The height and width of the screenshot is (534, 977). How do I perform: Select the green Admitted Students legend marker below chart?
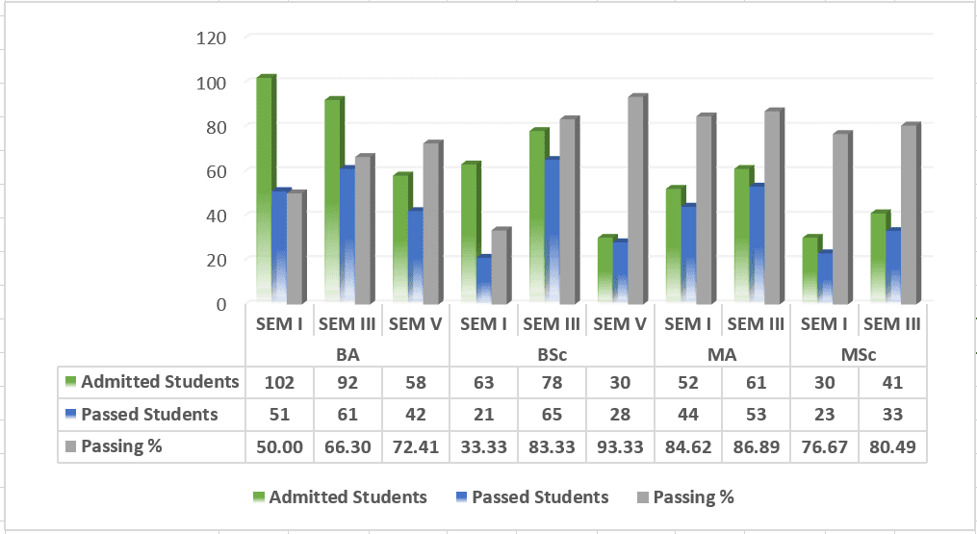[259, 497]
